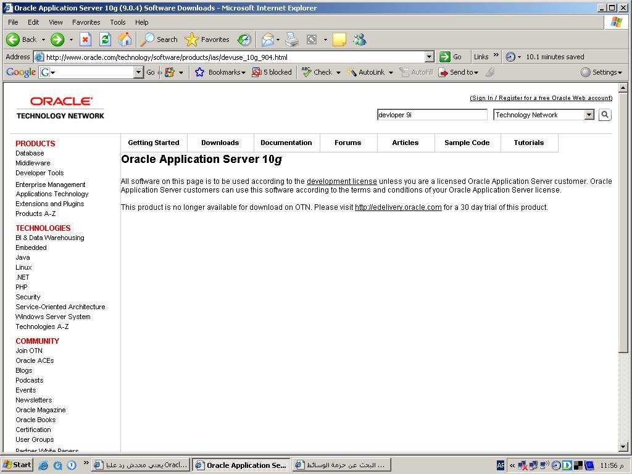Screen dimensions: 632x474
Task: Open the Middleware sidebar link
Action: coord(33,163)
